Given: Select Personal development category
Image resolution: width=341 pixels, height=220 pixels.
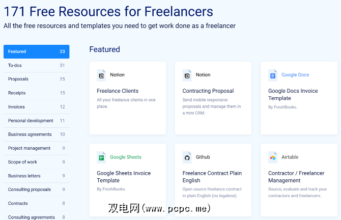Looking at the screenshot, I should click(36, 121).
